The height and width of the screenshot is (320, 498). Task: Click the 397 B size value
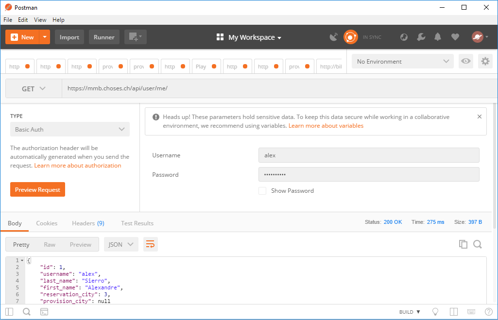coord(475,222)
